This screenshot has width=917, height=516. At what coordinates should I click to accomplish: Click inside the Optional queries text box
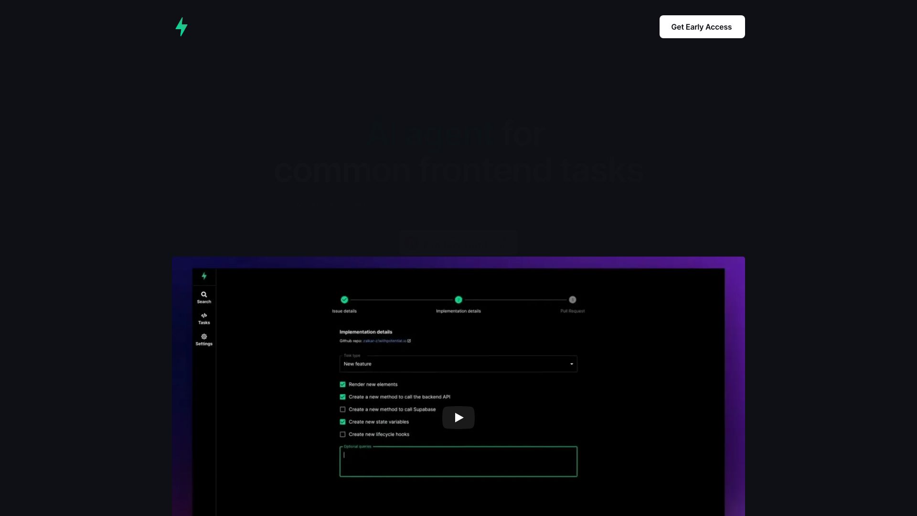pyautogui.click(x=458, y=462)
